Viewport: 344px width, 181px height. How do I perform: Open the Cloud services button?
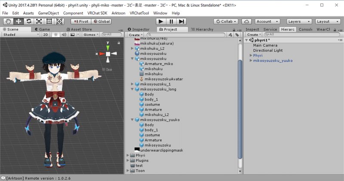[x=246, y=21]
